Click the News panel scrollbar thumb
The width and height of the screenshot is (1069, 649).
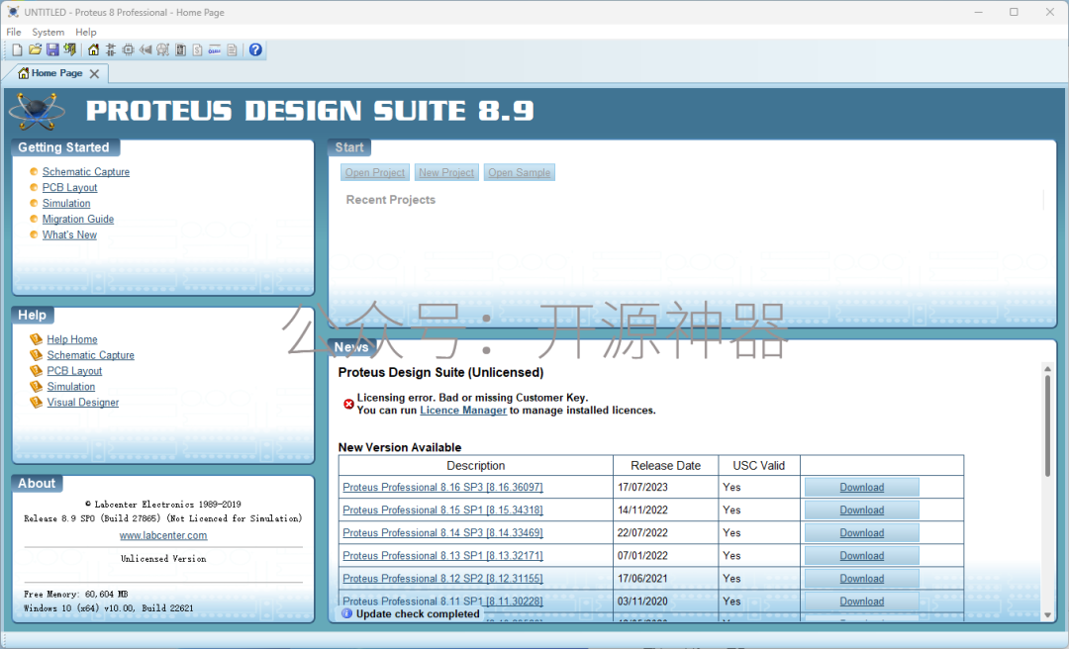[x=1048, y=425]
